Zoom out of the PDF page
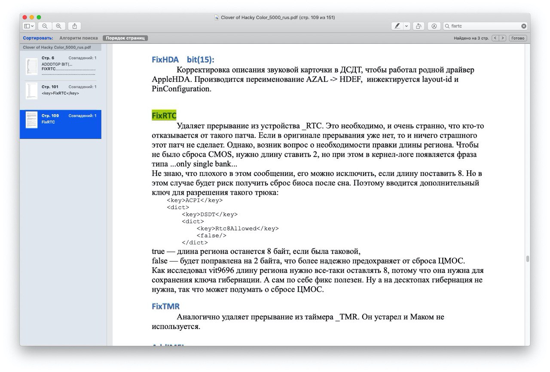Image resolution: width=550 pixels, height=372 pixels. [45, 26]
